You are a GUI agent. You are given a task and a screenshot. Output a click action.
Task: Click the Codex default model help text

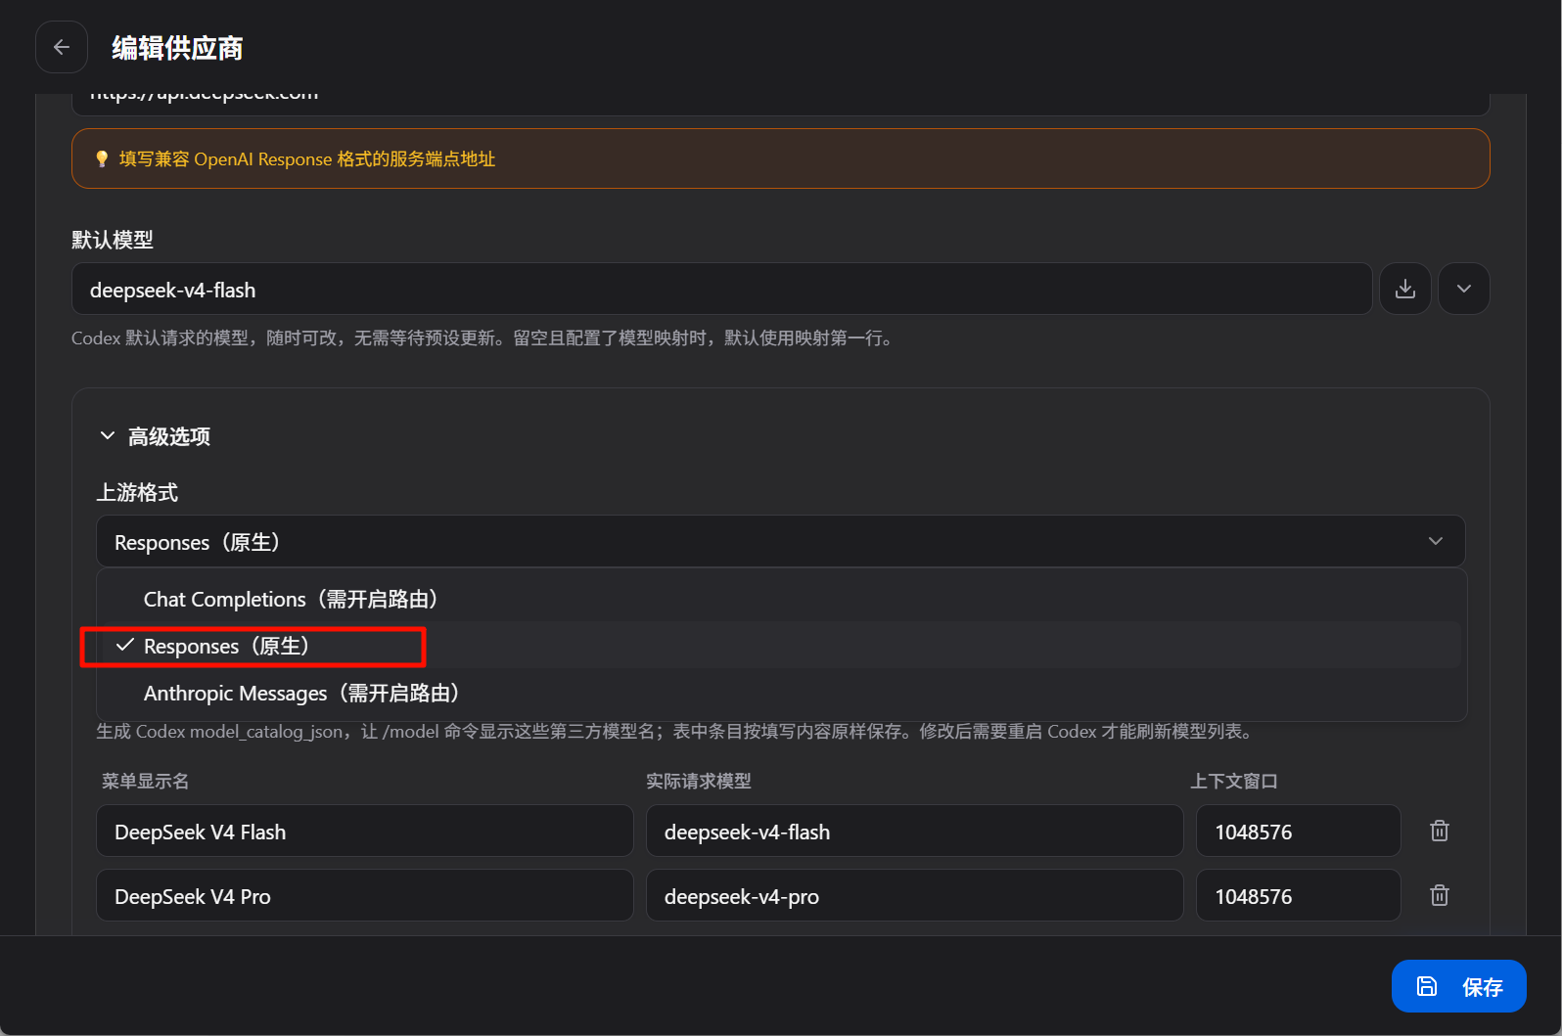coord(482,338)
